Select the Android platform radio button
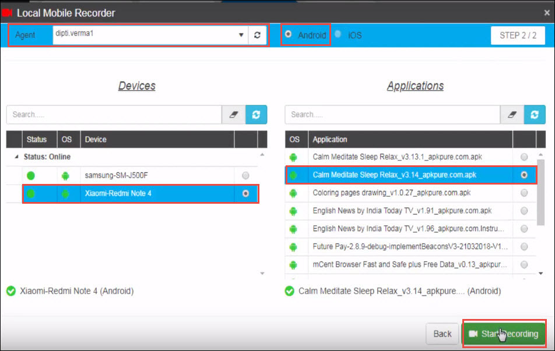This screenshot has width=555, height=351. (288, 35)
